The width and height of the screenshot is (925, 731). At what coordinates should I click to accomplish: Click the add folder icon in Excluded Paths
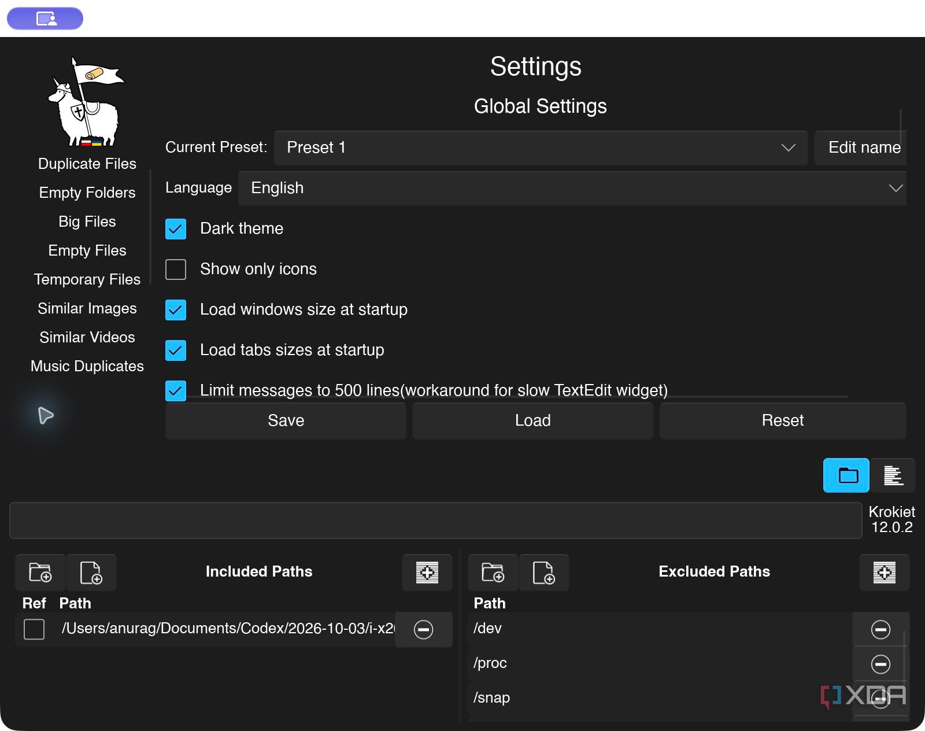pyautogui.click(x=493, y=573)
